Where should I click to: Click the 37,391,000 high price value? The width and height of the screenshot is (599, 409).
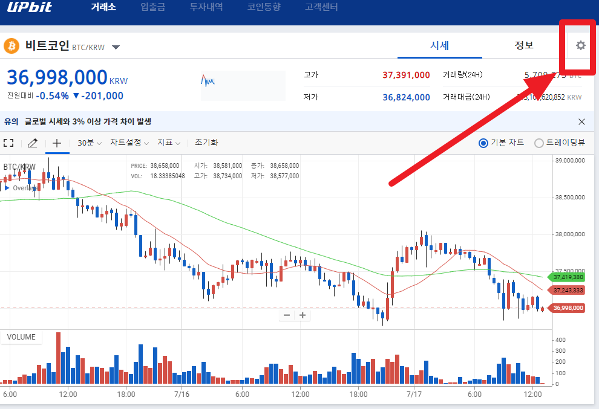click(406, 75)
